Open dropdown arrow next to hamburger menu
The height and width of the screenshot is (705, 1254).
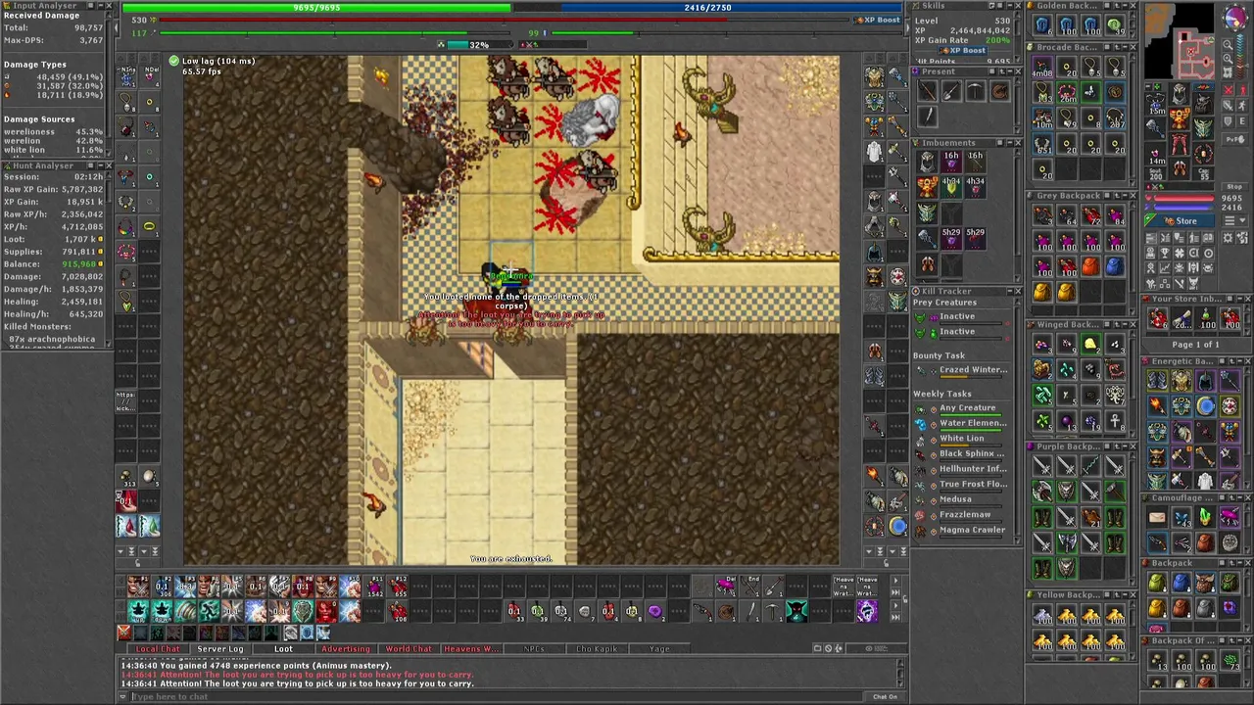pos(1241,221)
